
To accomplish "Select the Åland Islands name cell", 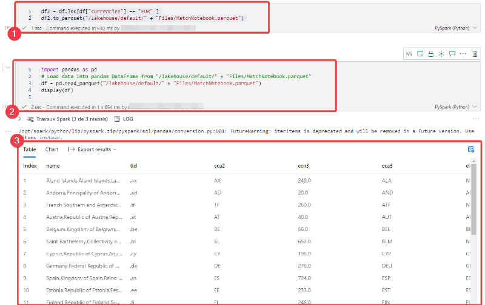I will pos(83,180).
